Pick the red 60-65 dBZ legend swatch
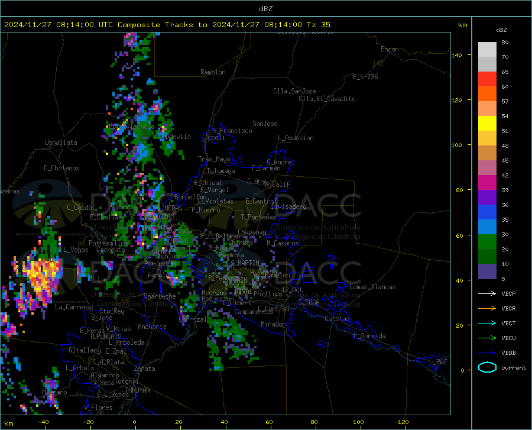This screenshot has width=532, height=430. click(487, 79)
